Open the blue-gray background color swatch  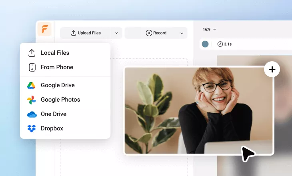tap(205, 44)
